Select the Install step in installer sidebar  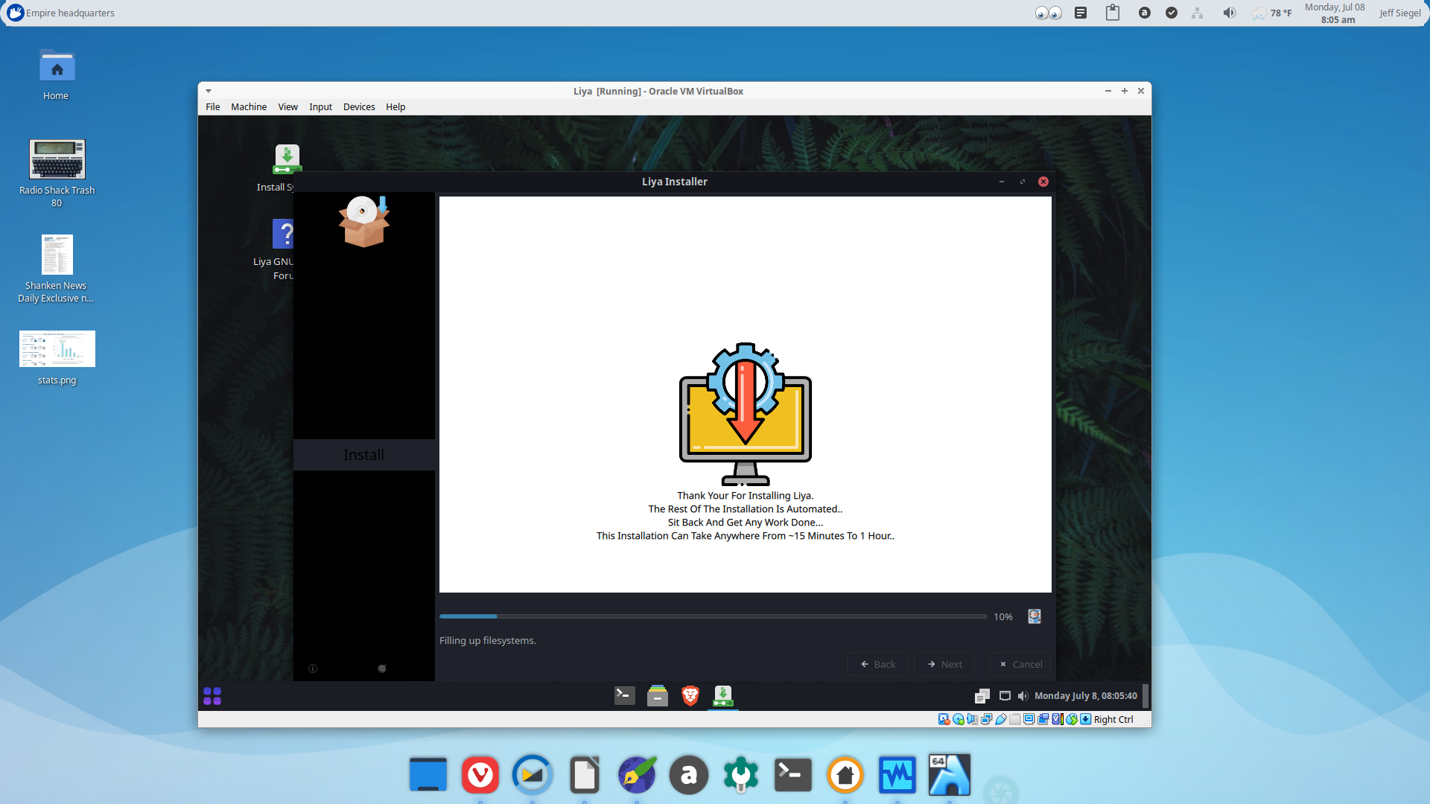pos(364,455)
